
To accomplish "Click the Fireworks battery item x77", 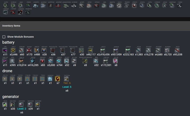I will click(73, 50).
